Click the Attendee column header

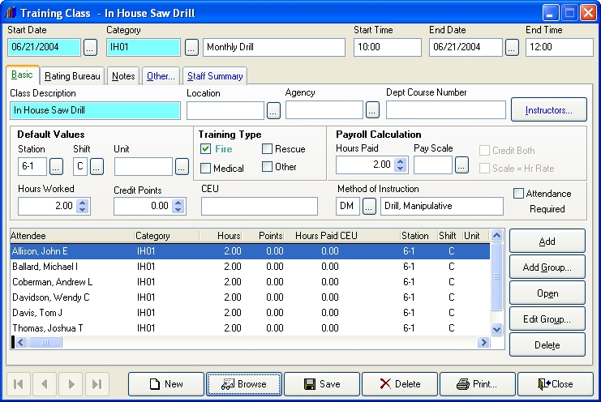pos(72,236)
